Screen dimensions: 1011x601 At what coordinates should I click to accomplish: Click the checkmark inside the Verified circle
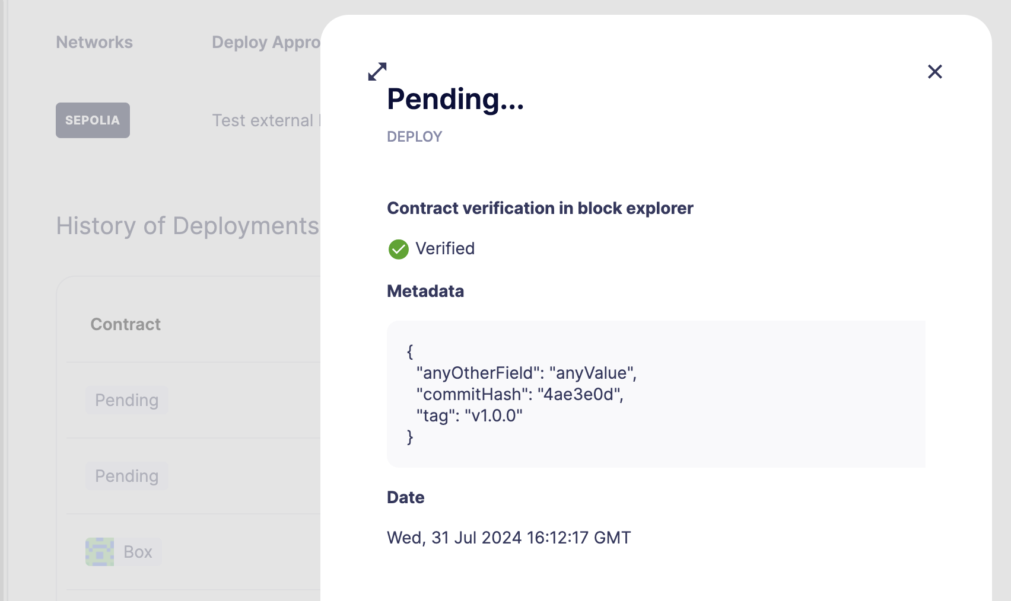pos(398,249)
